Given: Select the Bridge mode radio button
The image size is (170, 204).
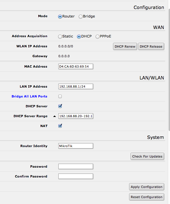Looking at the screenshot, I should 81,17.
